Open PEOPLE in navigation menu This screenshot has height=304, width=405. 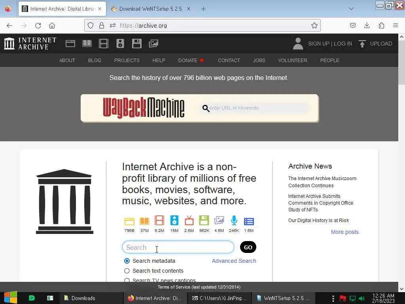[x=329, y=61]
